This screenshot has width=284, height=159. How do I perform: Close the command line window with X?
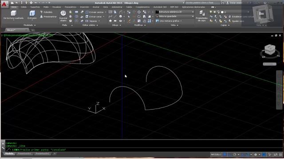click(x=3, y=144)
